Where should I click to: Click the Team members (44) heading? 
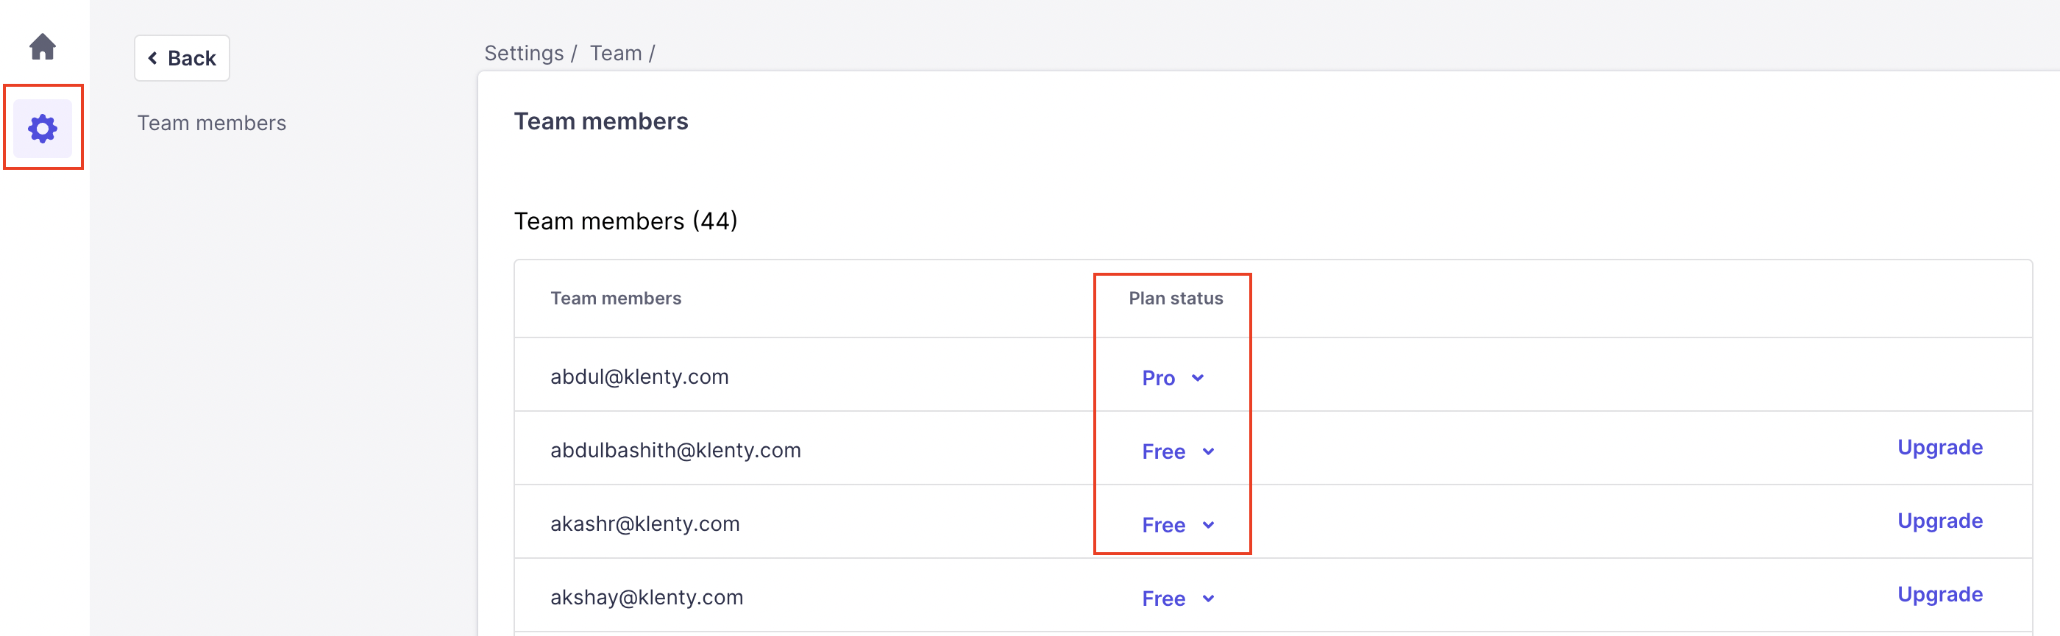click(x=625, y=221)
